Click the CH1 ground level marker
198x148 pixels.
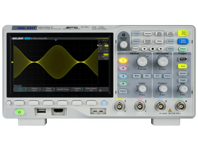point(12,62)
